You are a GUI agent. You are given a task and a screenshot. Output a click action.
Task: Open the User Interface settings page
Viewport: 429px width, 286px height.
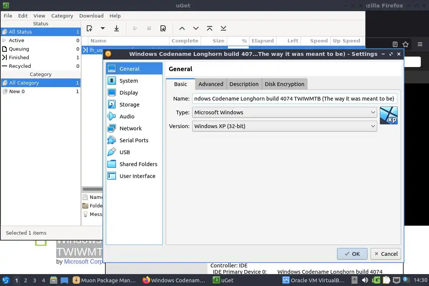pyautogui.click(x=134, y=176)
